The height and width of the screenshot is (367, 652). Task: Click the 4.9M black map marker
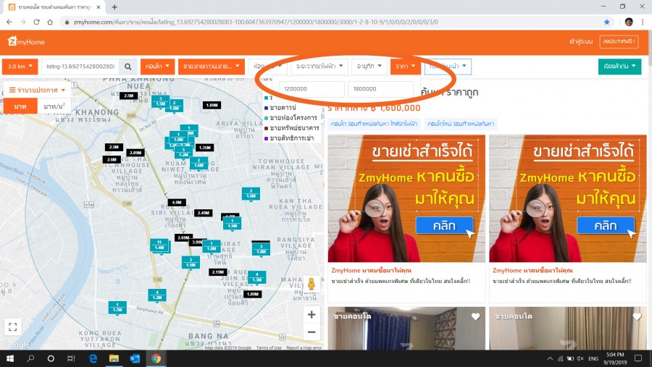pos(177,203)
